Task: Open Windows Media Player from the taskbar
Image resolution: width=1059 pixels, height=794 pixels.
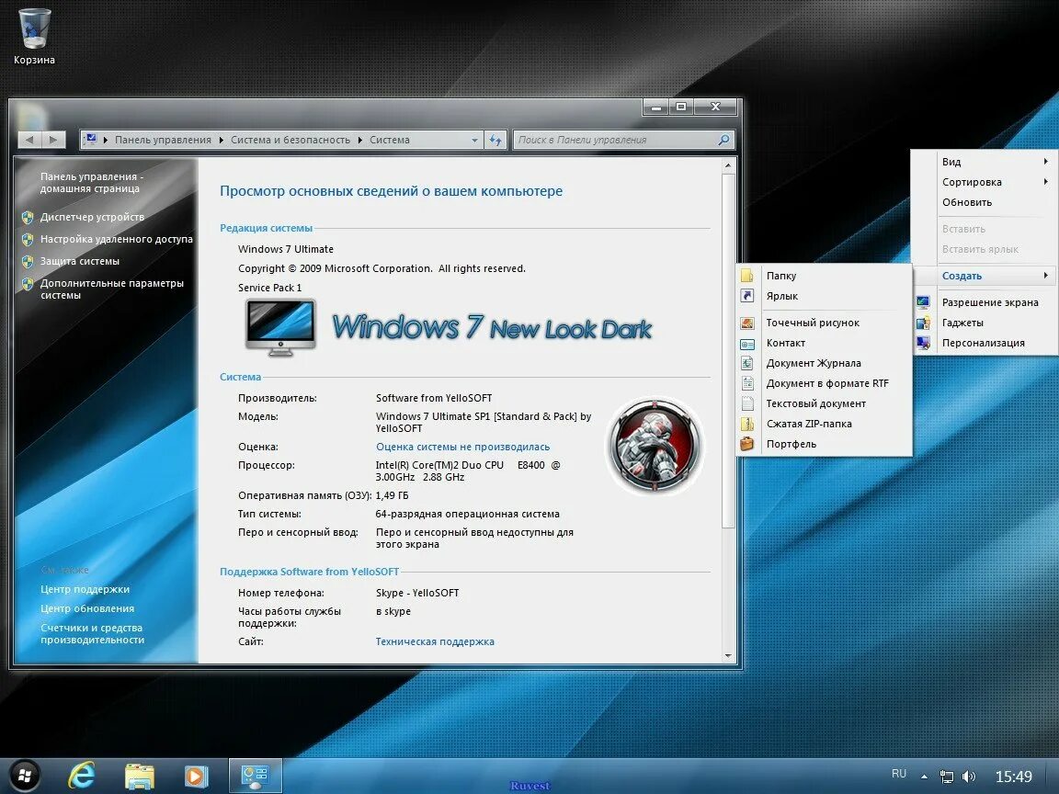Action: coord(197,777)
